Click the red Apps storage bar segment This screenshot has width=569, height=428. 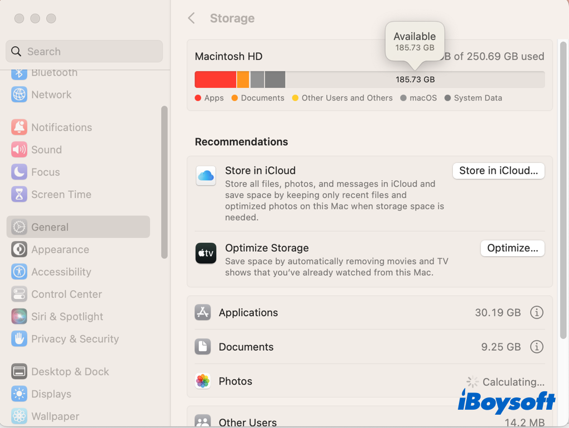click(x=215, y=79)
